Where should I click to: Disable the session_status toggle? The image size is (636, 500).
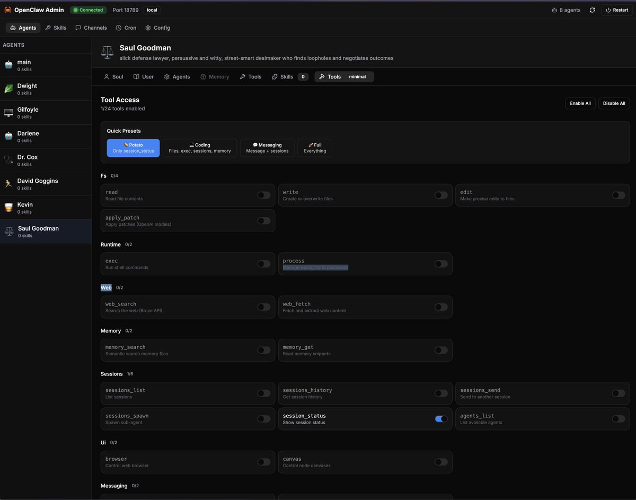coord(440,419)
